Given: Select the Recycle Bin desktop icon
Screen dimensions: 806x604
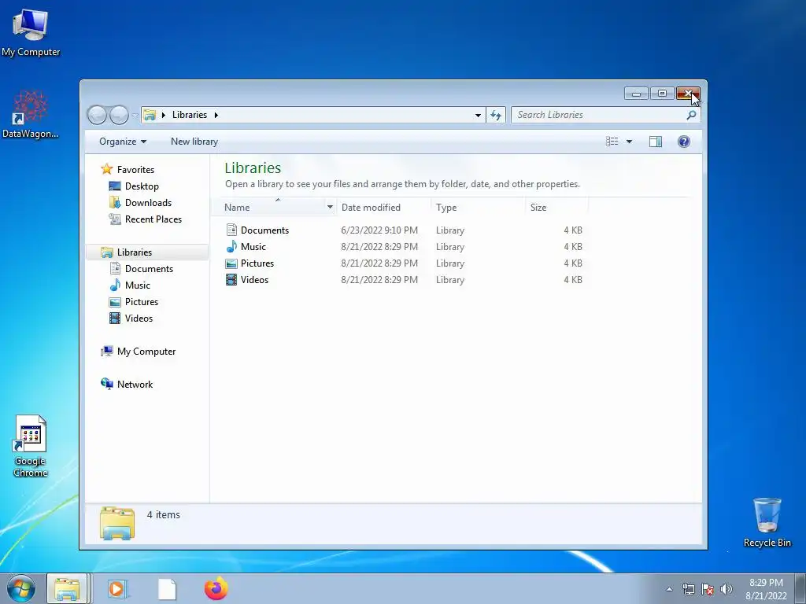Looking at the screenshot, I should pos(767,523).
